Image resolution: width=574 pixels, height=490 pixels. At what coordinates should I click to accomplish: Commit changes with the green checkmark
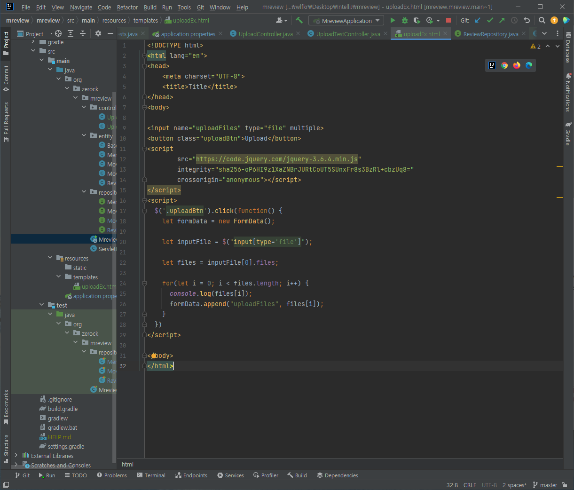coord(490,20)
